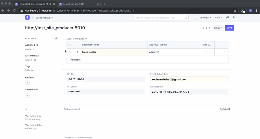Click the print icon in form header
The image size is (260, 139).
[x=203, y=28]
